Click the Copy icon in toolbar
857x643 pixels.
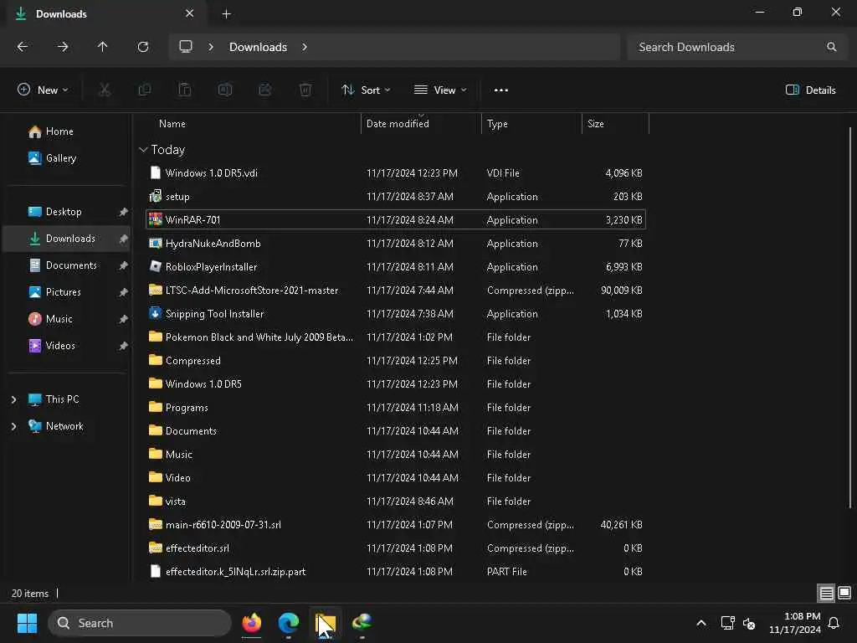pos(144,90)
